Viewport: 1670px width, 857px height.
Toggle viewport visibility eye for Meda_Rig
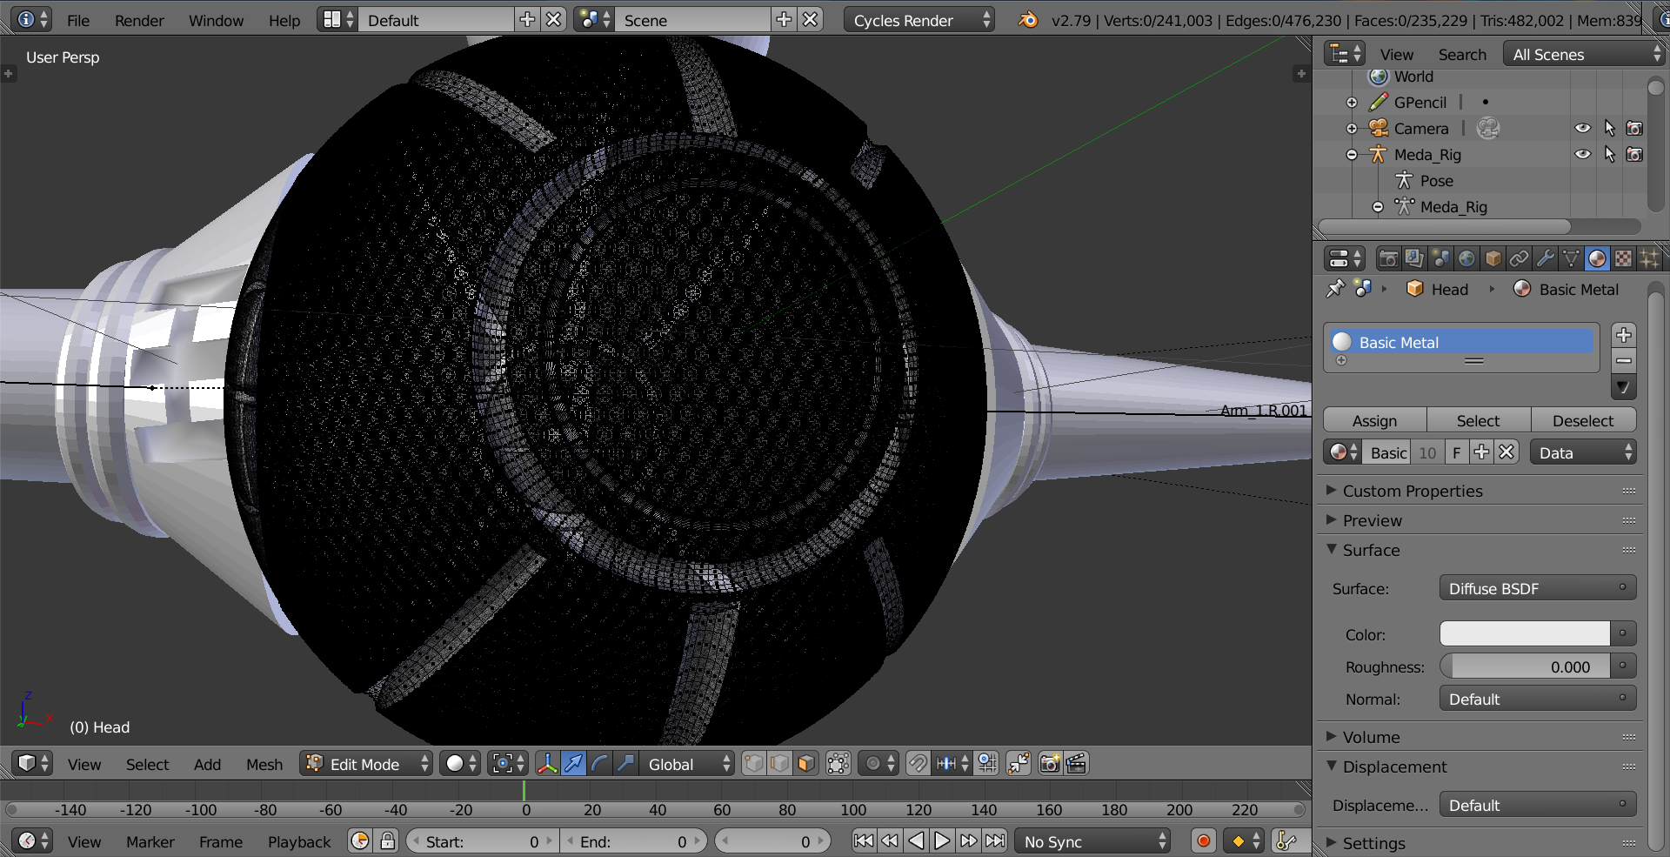(1583, 154)
